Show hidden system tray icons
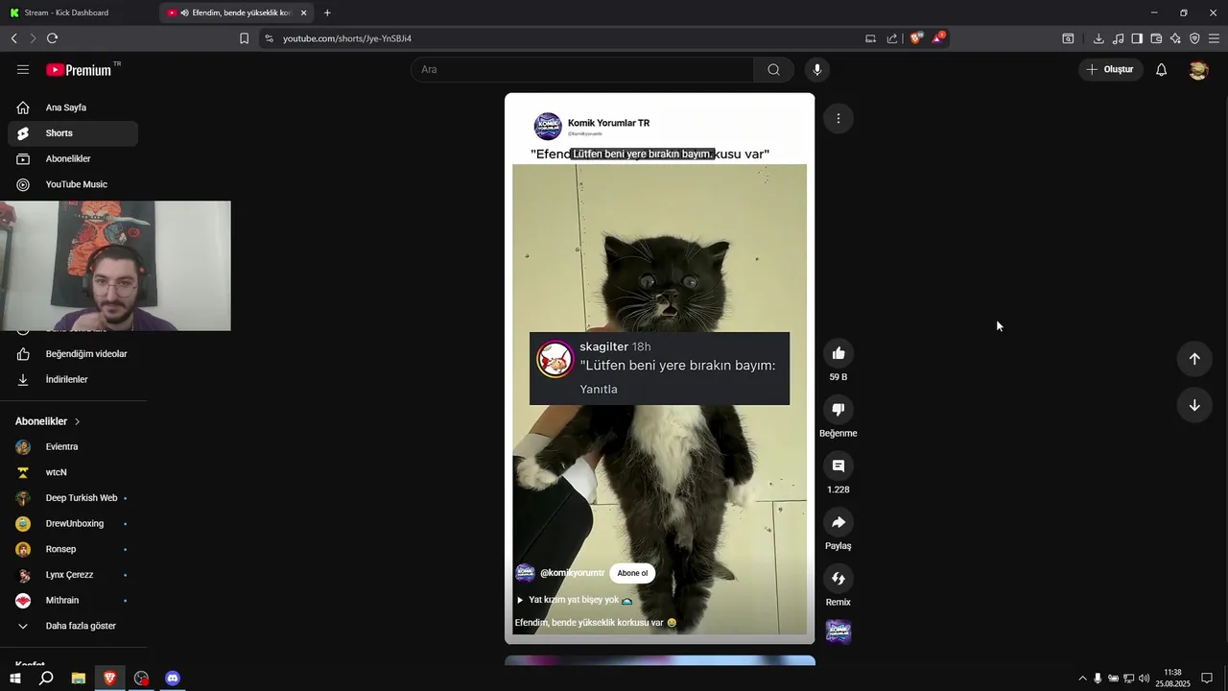This screenshot has width=1228, height=691. pos(1083,679)
